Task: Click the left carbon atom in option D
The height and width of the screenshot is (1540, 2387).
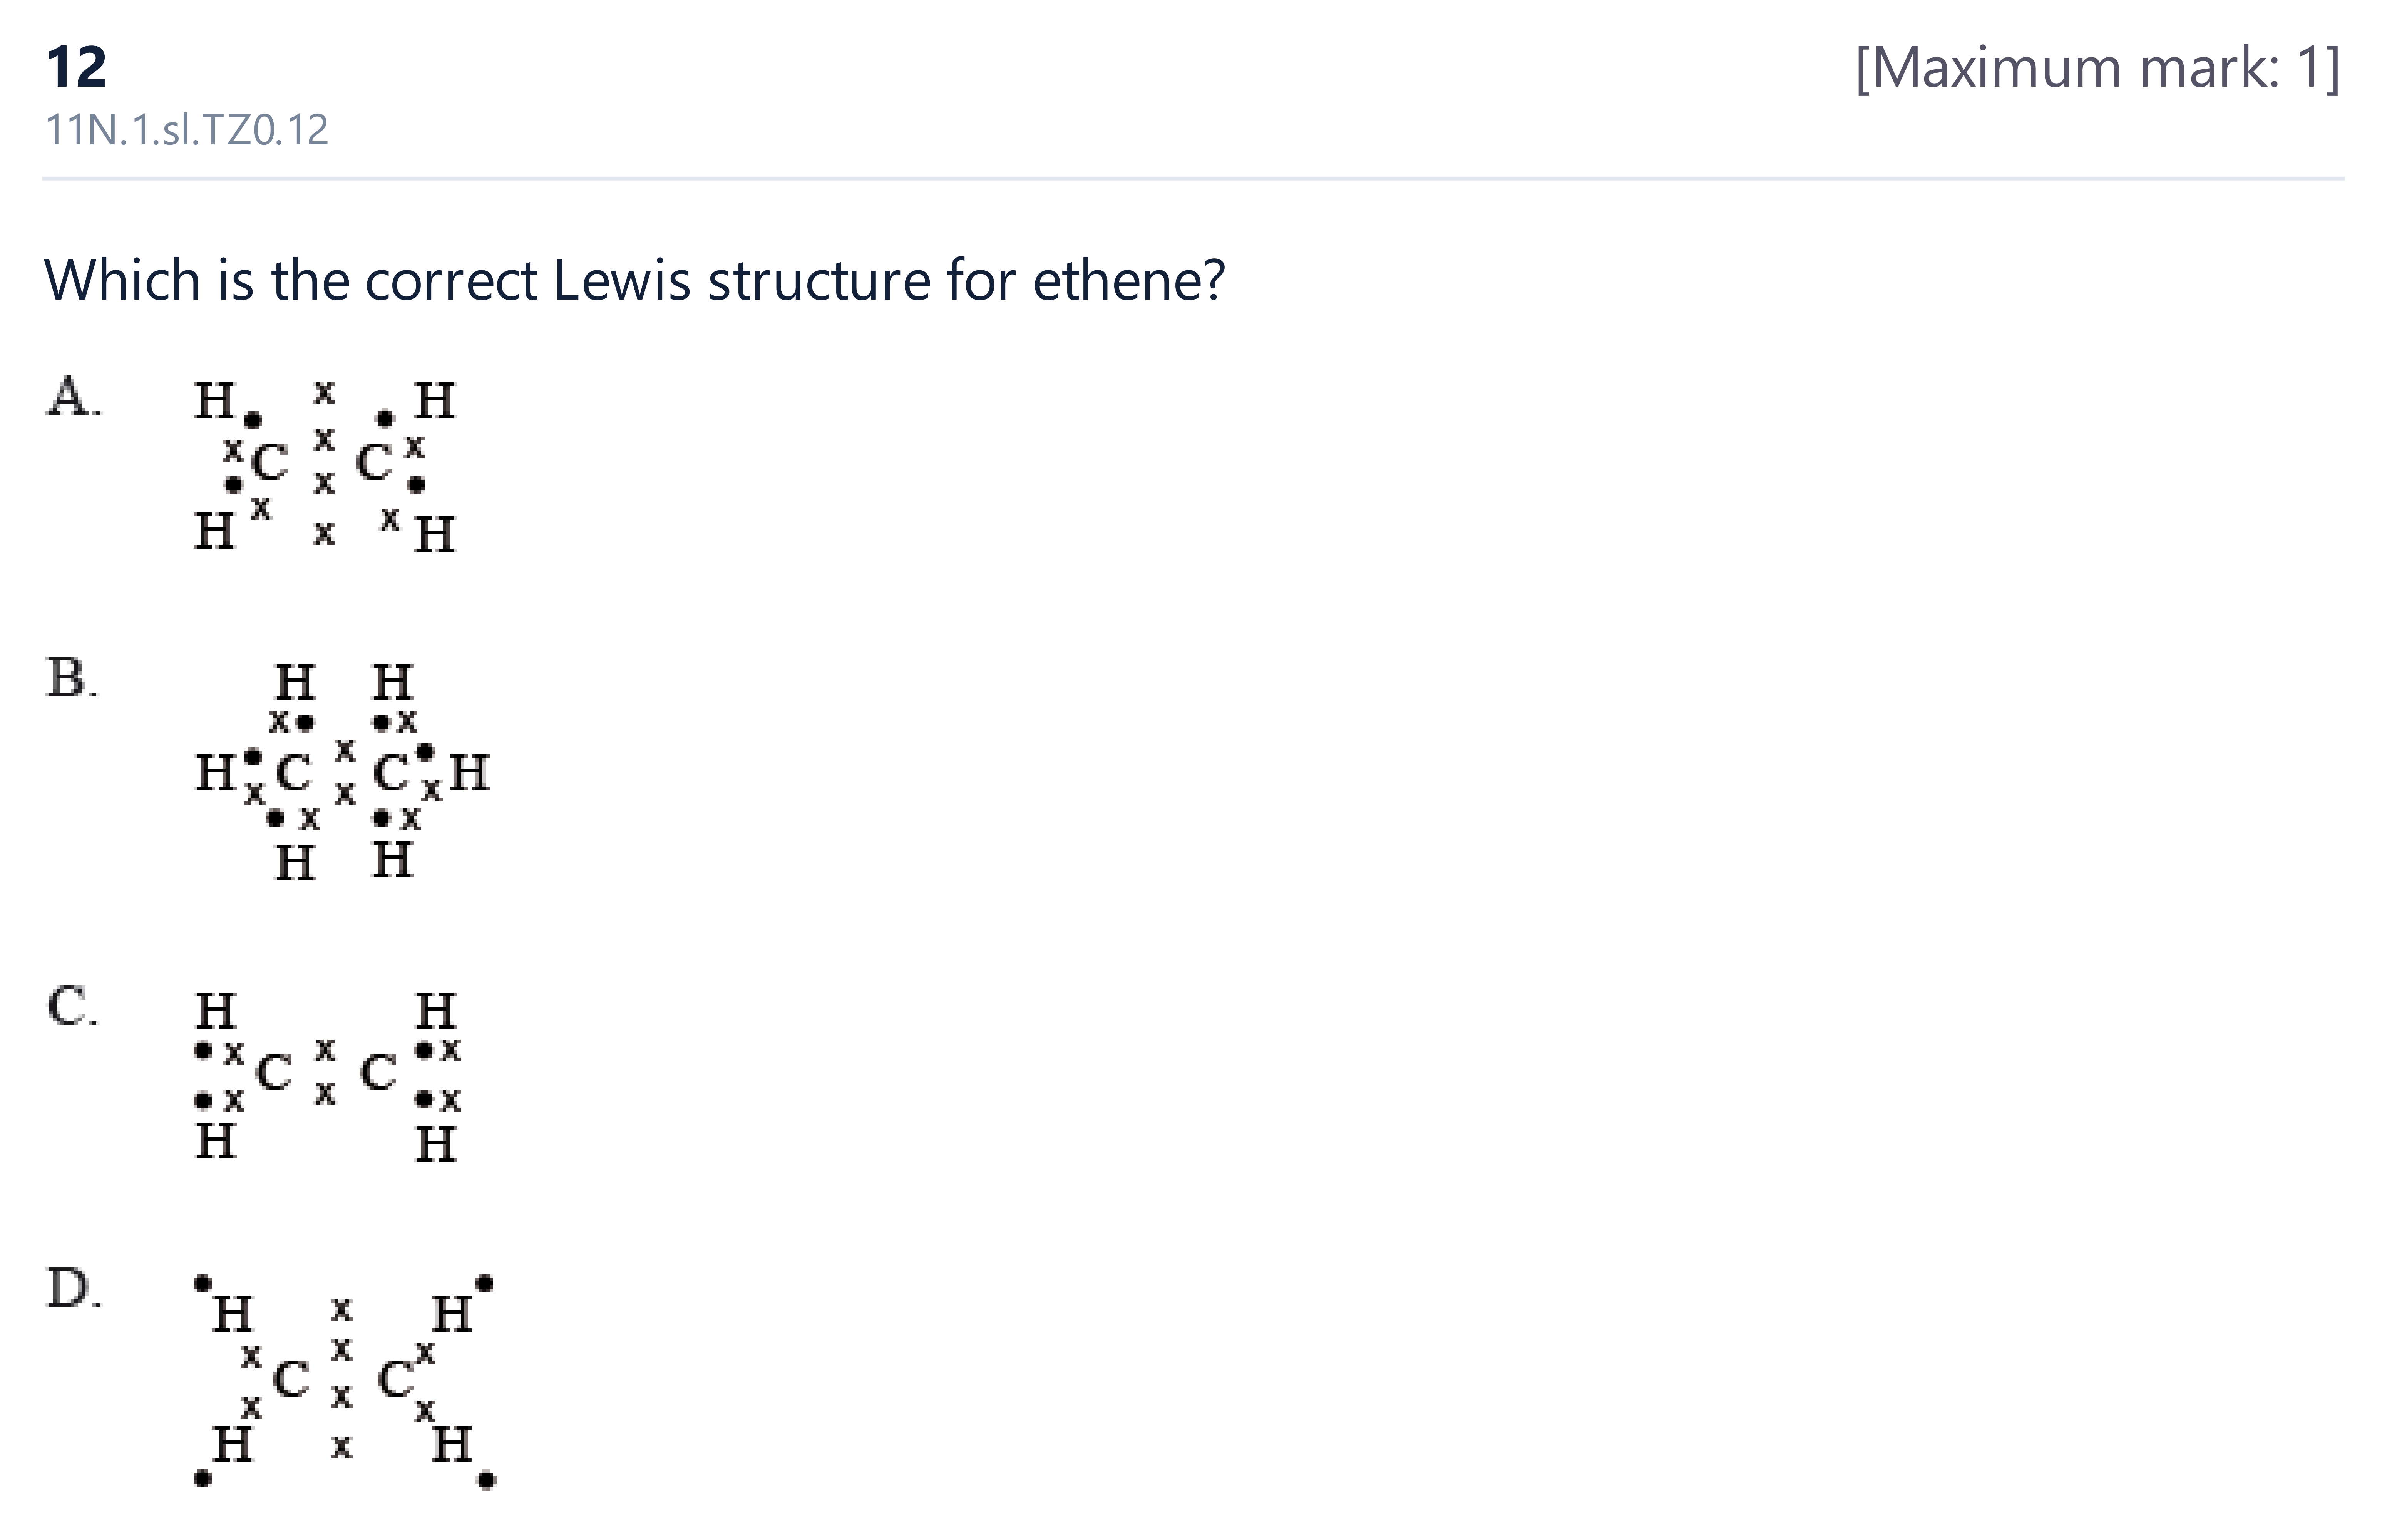Action: [x=291, y=1379]
